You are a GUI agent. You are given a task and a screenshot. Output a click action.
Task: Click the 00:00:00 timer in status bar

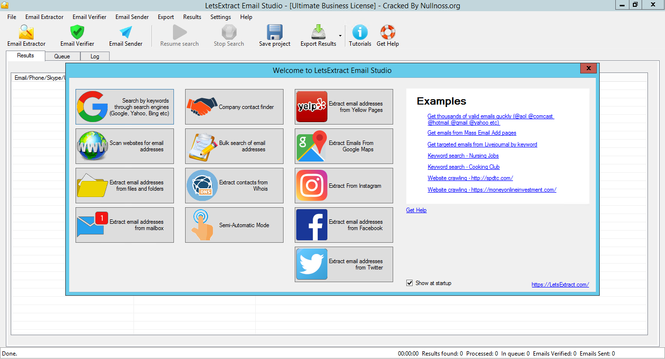pos(408,354)
